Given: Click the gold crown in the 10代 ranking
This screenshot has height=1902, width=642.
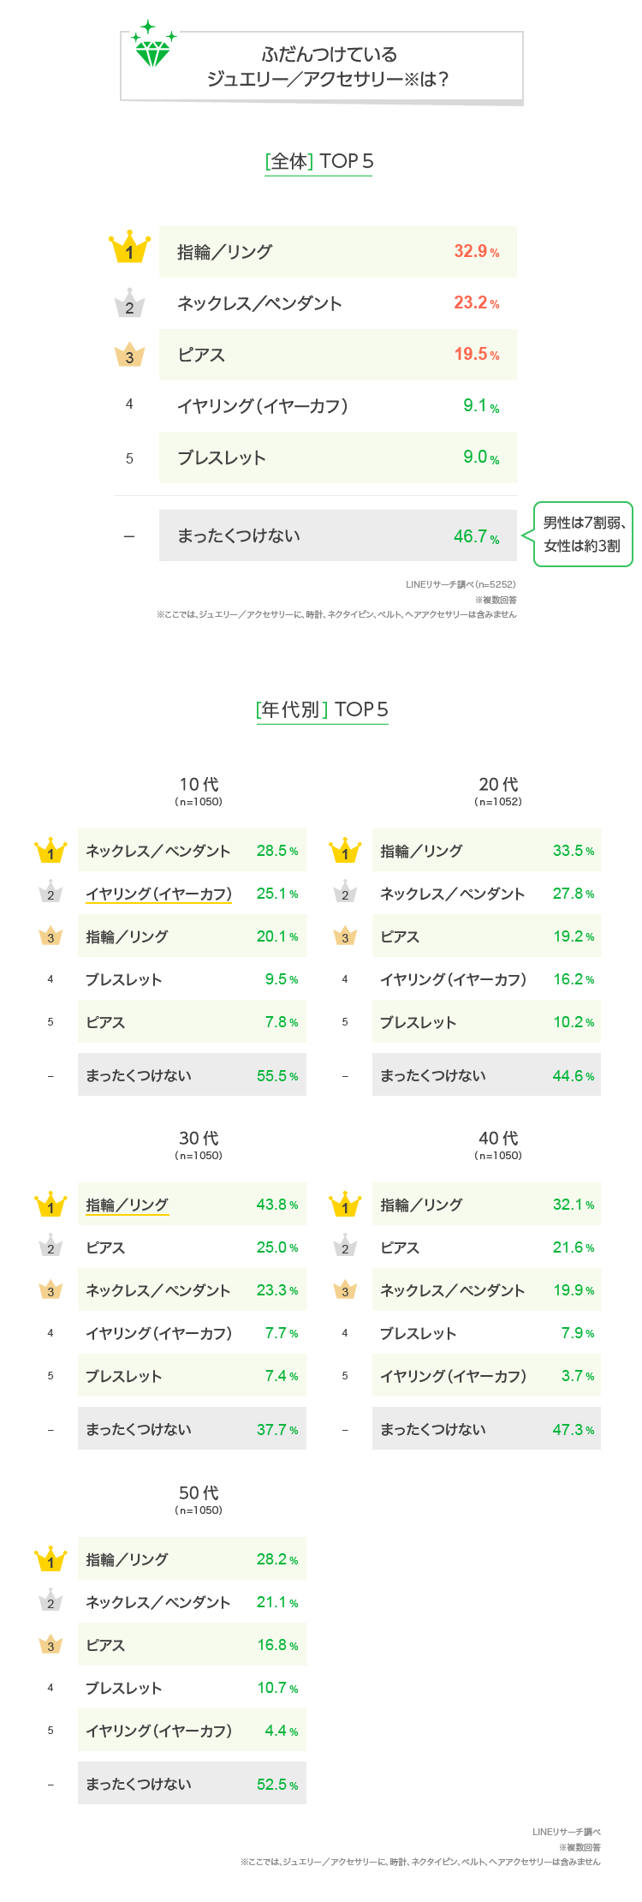Looking at the screenshot, I should pos(51,851).
